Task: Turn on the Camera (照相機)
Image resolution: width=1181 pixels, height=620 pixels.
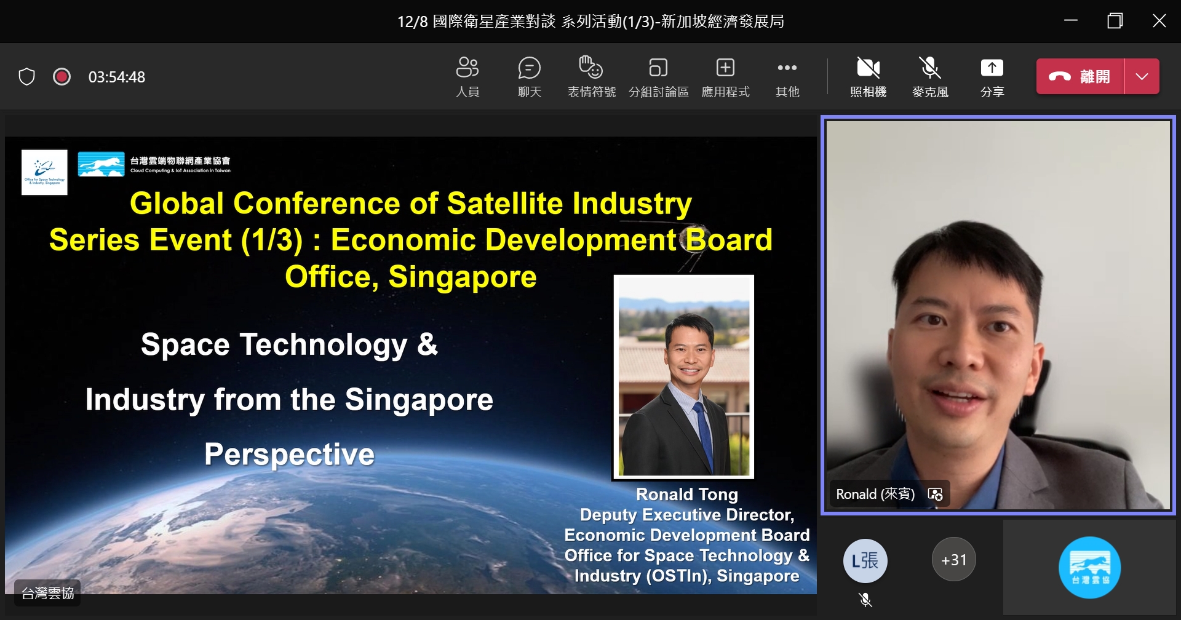Action: (x=868, y=77)
